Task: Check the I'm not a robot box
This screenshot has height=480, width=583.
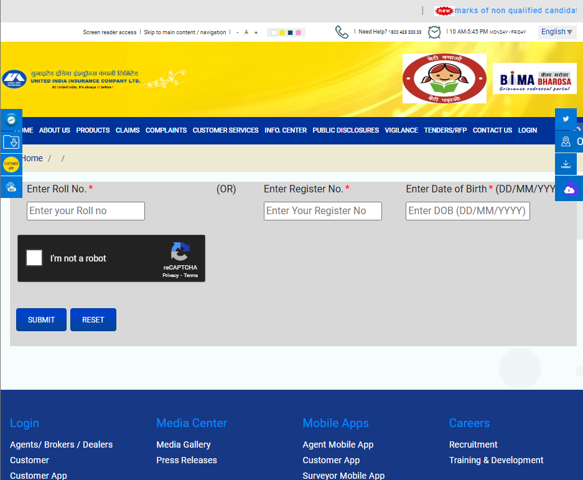Action: click(34, 258)
